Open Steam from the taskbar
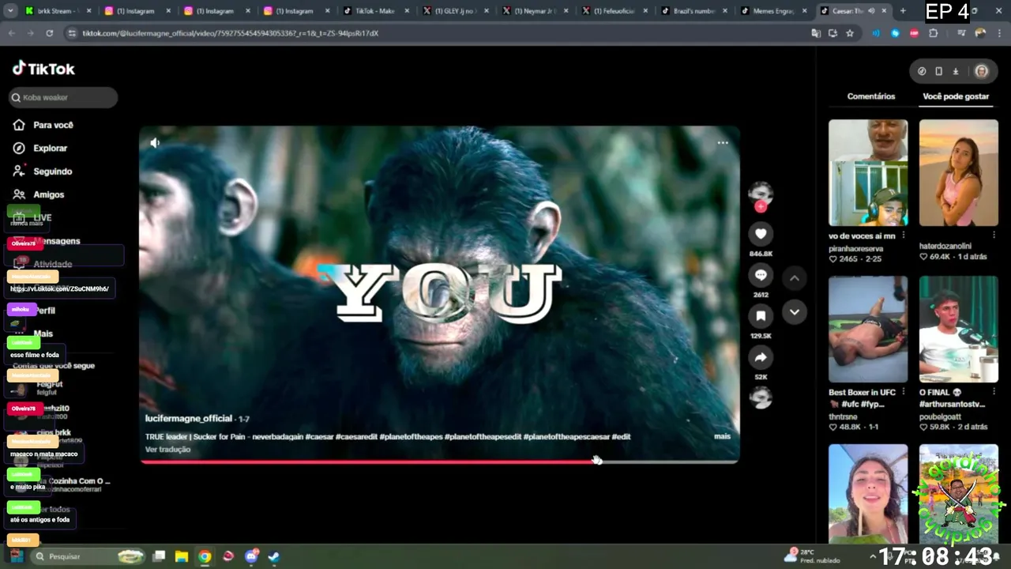This screenshot has width=1011, height=569. point(273,556)
